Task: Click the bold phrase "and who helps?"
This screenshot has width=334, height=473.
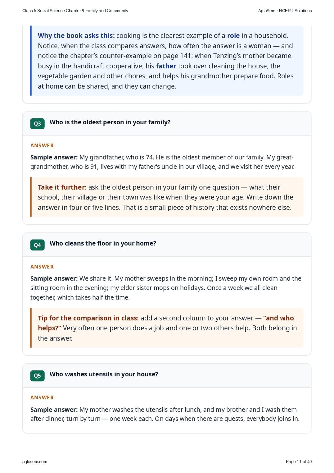Action: tap(166, 323)
